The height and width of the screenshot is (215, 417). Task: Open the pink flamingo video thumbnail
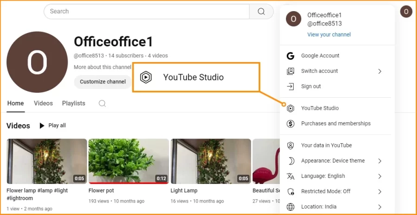266,161
